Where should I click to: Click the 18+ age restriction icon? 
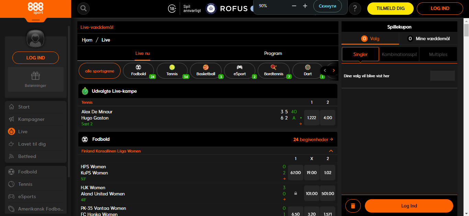[x=172, y=9]
